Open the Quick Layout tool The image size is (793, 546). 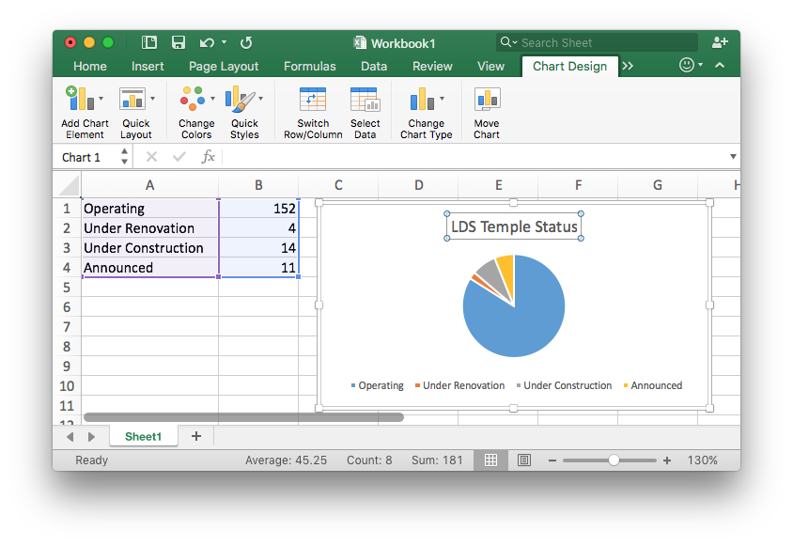point(132,99)
